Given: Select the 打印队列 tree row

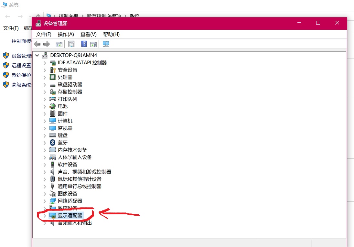Looking at the screenshot, I should point(68,99).
